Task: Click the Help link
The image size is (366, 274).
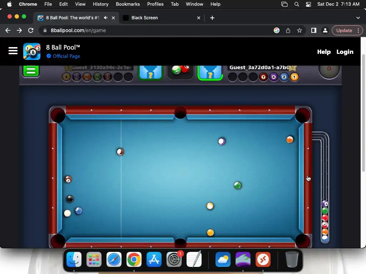Action: (x=324, y=52)
